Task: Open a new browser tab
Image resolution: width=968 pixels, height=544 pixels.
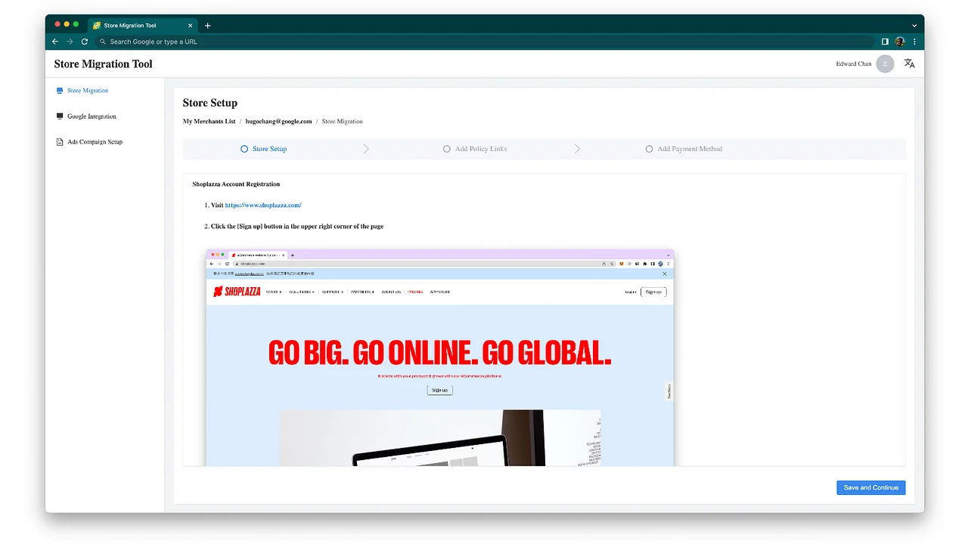Action: (207, 25)
